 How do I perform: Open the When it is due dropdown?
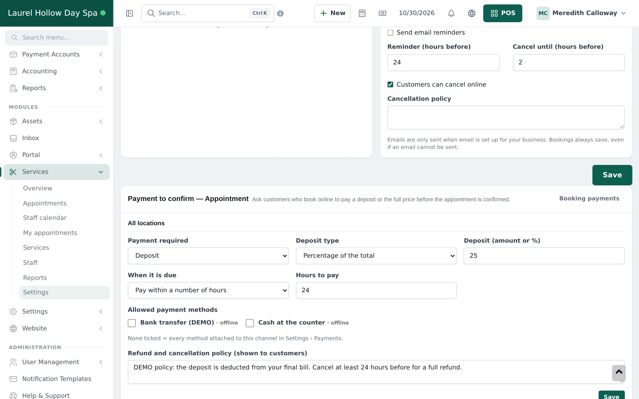click(x=208, y=290)
